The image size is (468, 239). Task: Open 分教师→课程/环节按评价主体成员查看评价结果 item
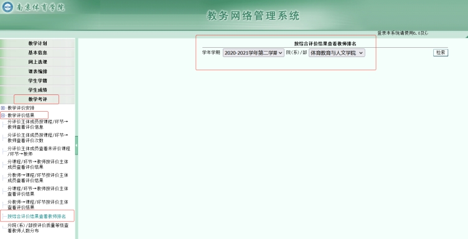click(x=37, y=178)
